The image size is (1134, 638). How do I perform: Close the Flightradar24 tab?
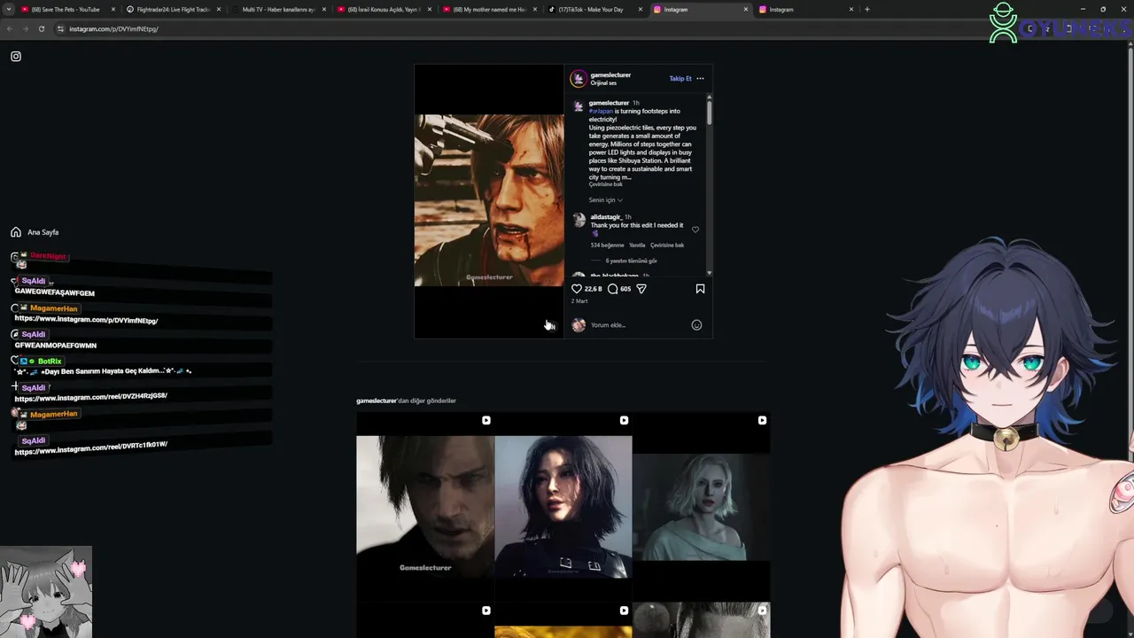click(x=219, y=9)
